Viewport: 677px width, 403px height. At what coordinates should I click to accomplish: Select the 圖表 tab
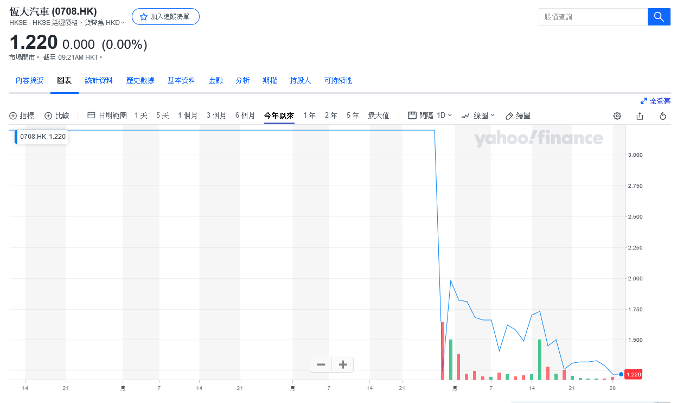point(65,80)
